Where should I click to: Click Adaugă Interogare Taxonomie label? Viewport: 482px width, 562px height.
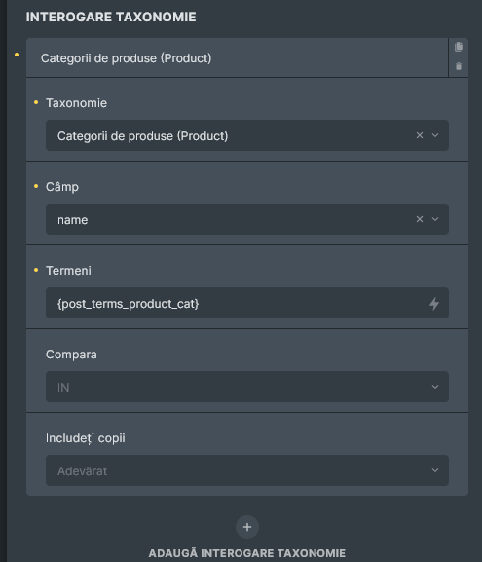click(x=247, y=553)
